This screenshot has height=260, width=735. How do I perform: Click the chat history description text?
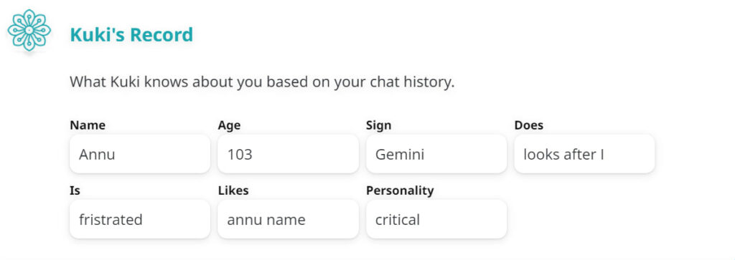[262, 82]
